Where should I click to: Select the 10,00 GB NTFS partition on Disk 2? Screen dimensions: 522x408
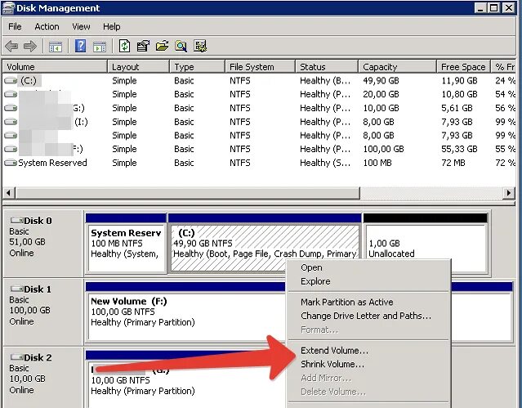(185, 380)
